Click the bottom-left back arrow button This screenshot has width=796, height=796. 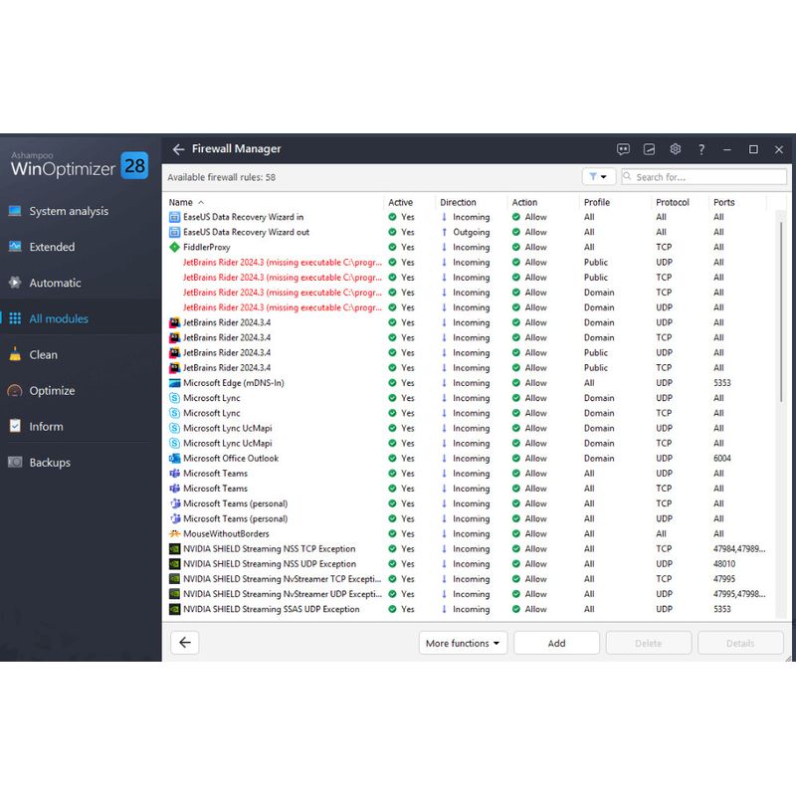pyautogui.click(x=184, y=643)
